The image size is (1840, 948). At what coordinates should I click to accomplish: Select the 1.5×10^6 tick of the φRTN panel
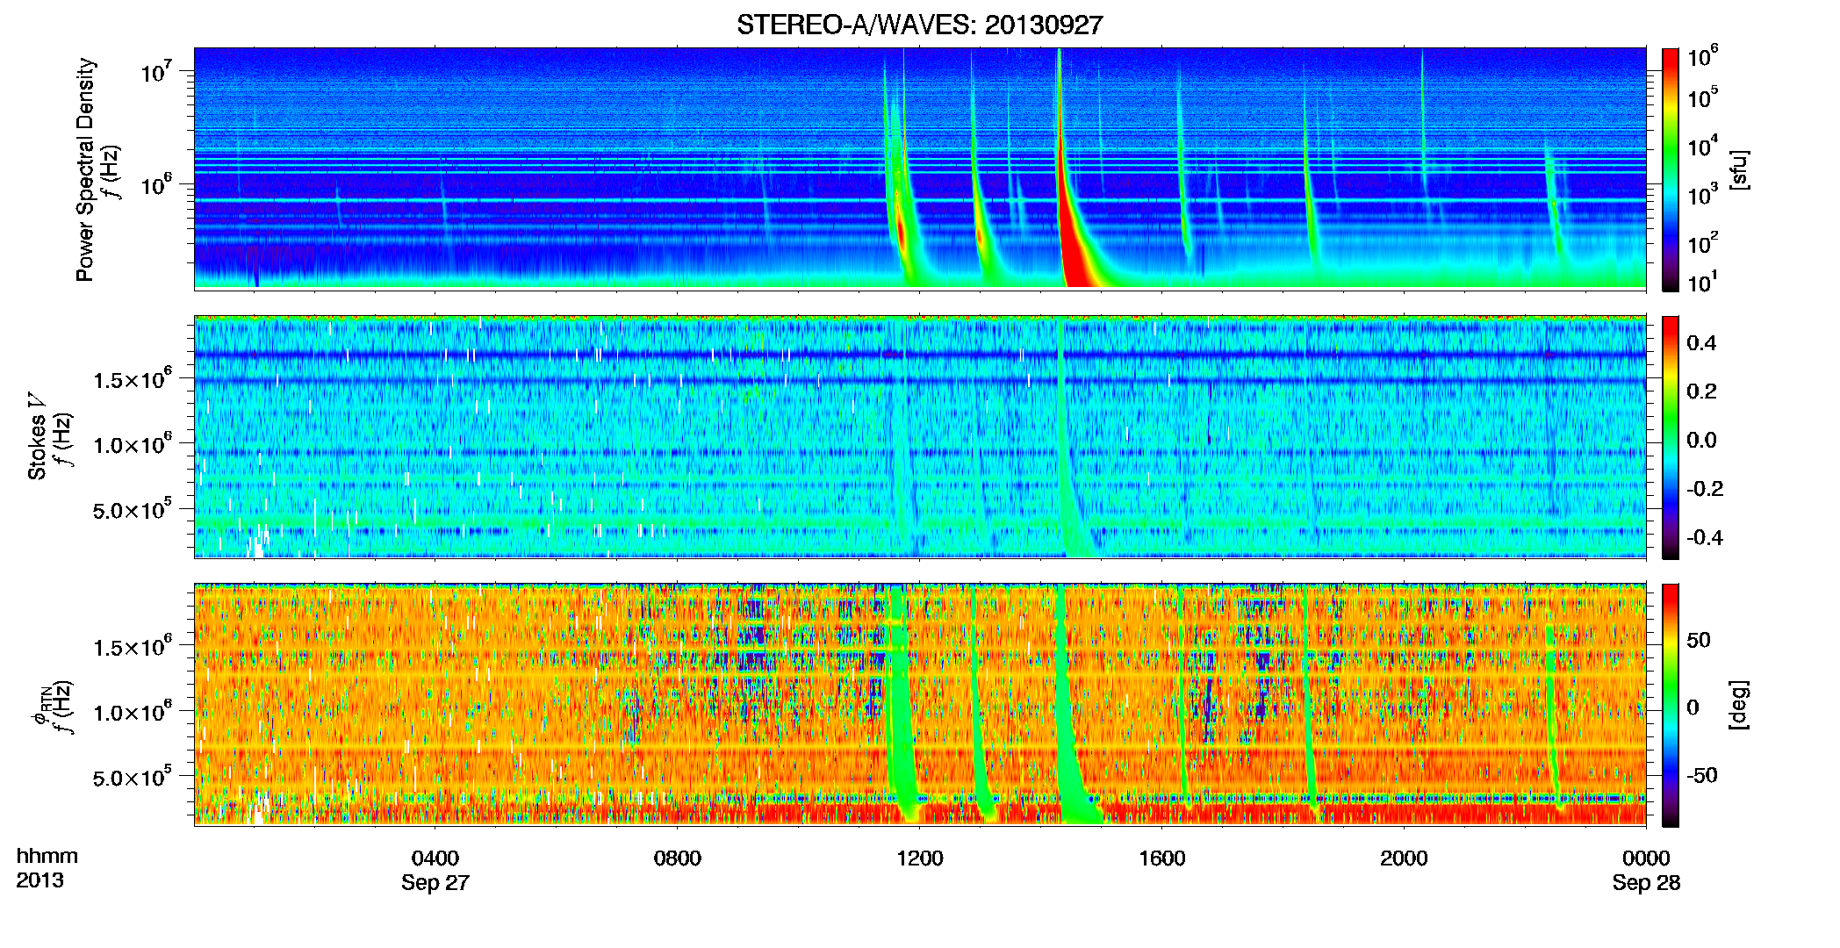(133, 647)
